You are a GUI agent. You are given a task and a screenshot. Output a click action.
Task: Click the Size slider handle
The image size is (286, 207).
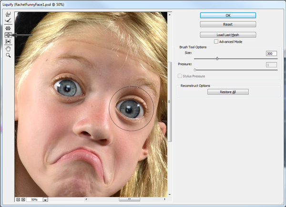point(217,58)
